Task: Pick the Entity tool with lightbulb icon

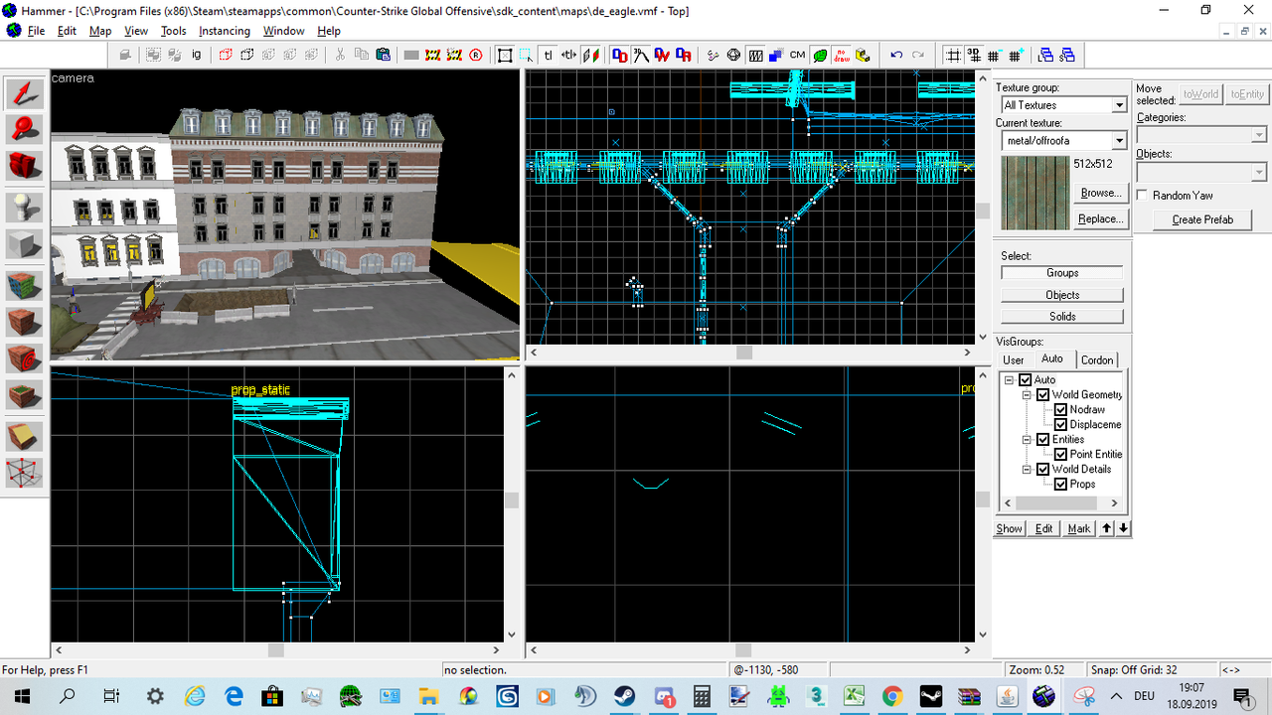Action: coord(25,208)
